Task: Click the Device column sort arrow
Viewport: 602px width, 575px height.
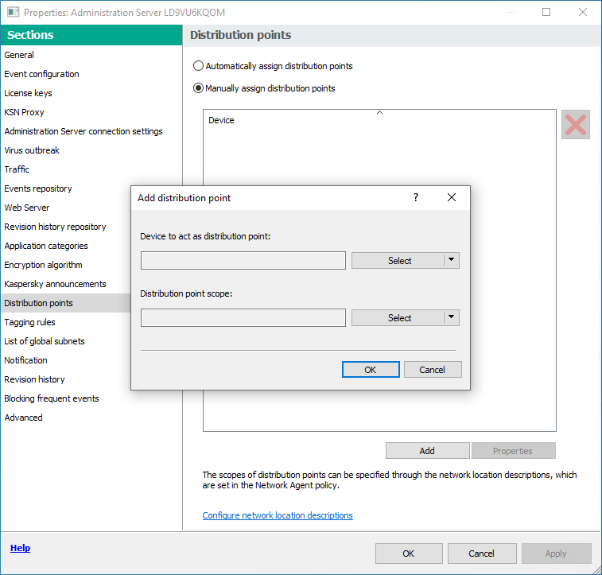Action: [x=379, y=113]
